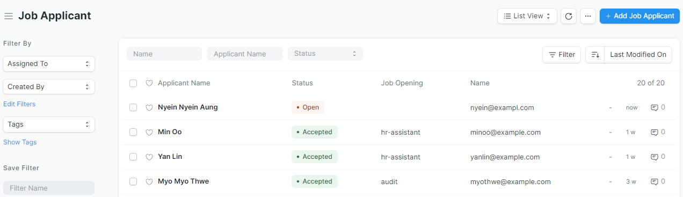Click the Edit Filters link

point(19,104)
